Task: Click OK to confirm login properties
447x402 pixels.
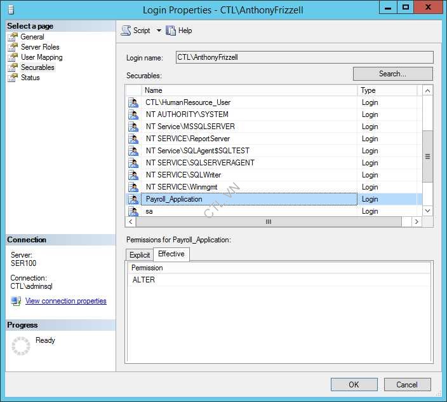Action: (x=354, y=384)
